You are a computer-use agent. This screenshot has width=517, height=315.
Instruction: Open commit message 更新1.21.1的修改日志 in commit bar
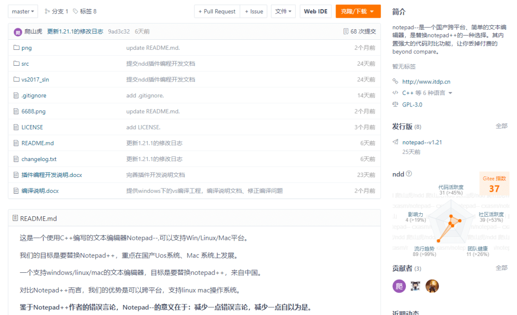(75, 32)
